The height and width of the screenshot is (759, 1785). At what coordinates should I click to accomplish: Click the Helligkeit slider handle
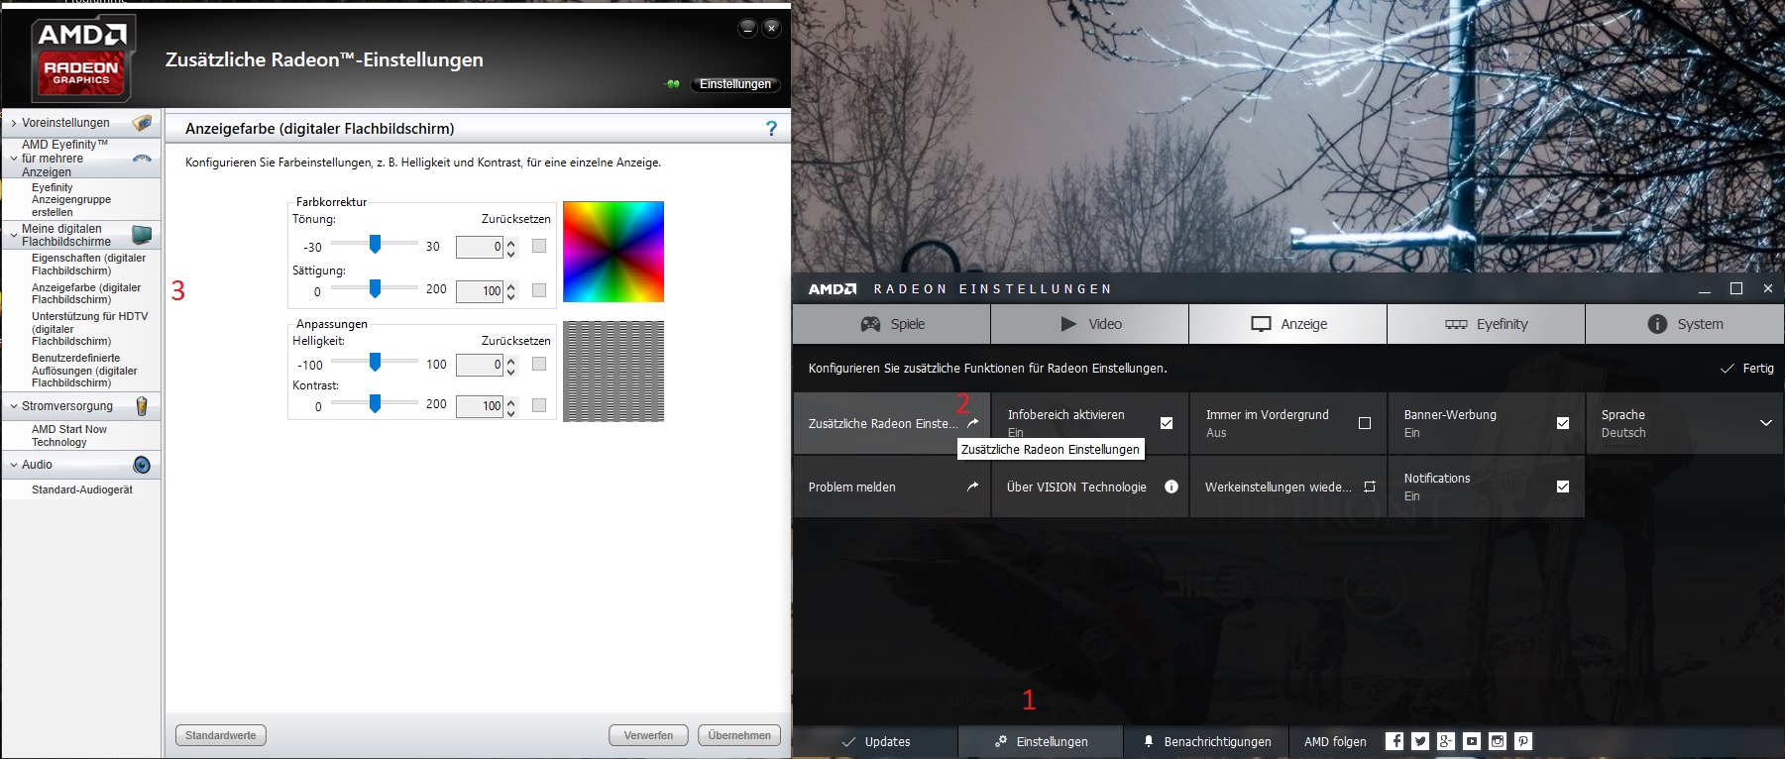[x=375, y=363]
